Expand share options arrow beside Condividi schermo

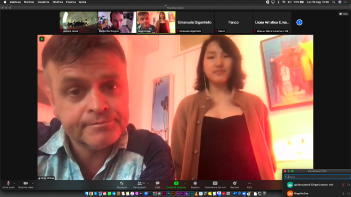(x=185, y=183)
